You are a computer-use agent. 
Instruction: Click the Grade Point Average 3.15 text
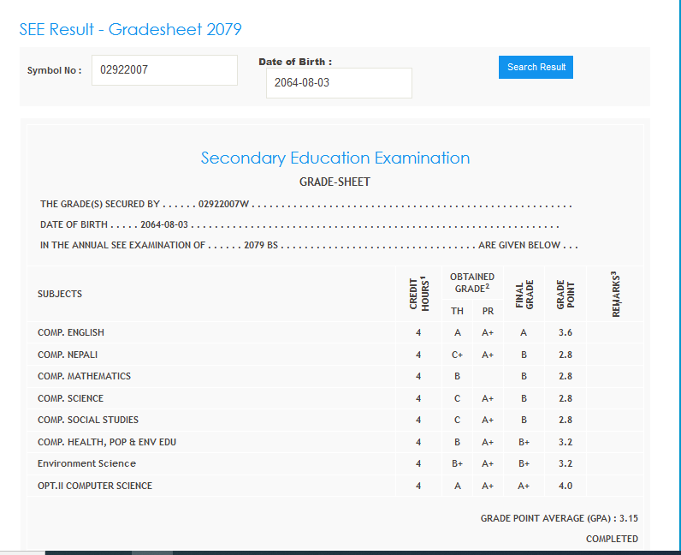[x=559, y=518]
